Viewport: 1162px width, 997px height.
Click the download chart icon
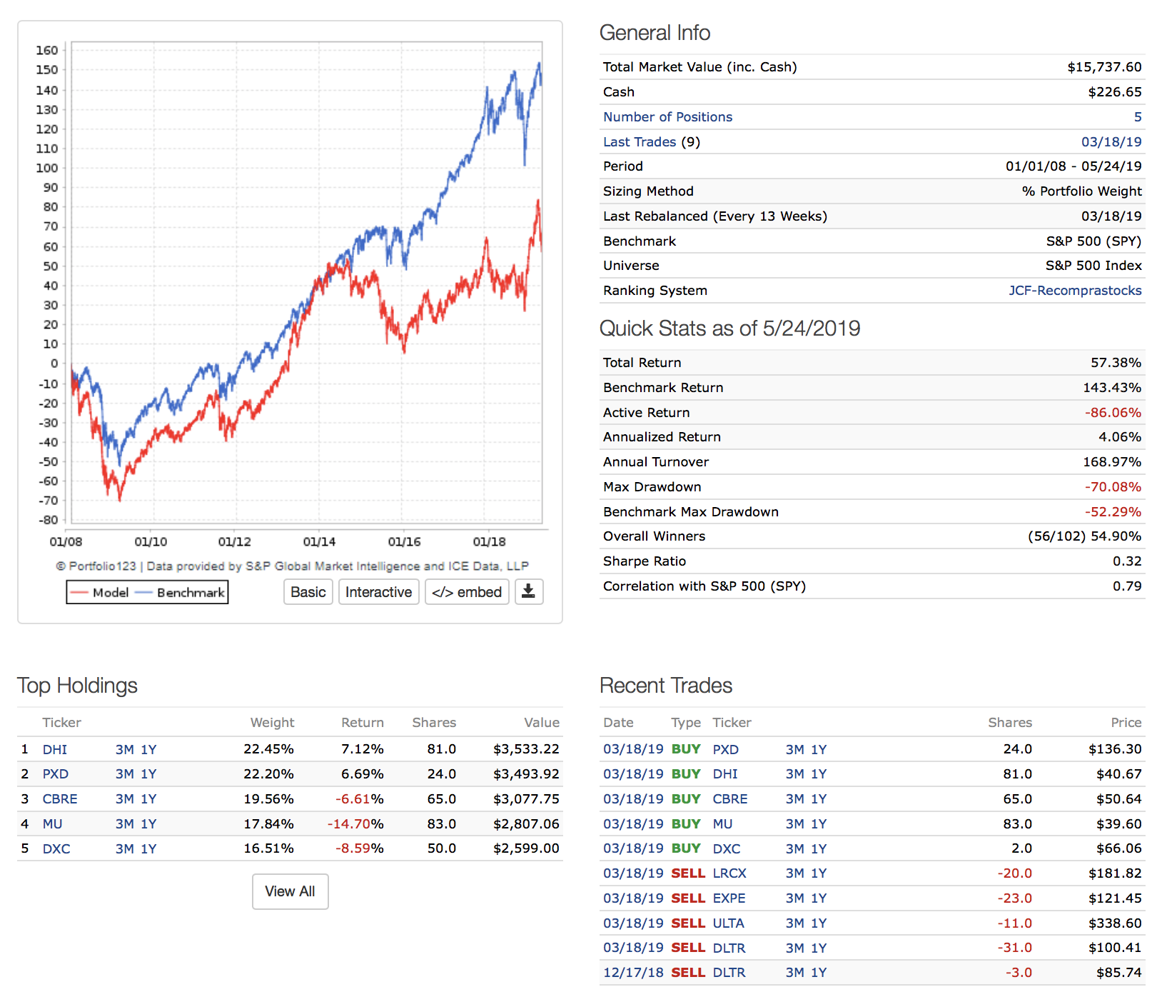coord(529,592)
